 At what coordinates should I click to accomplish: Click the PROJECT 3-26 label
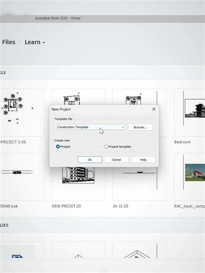click(x=13, y=142)
